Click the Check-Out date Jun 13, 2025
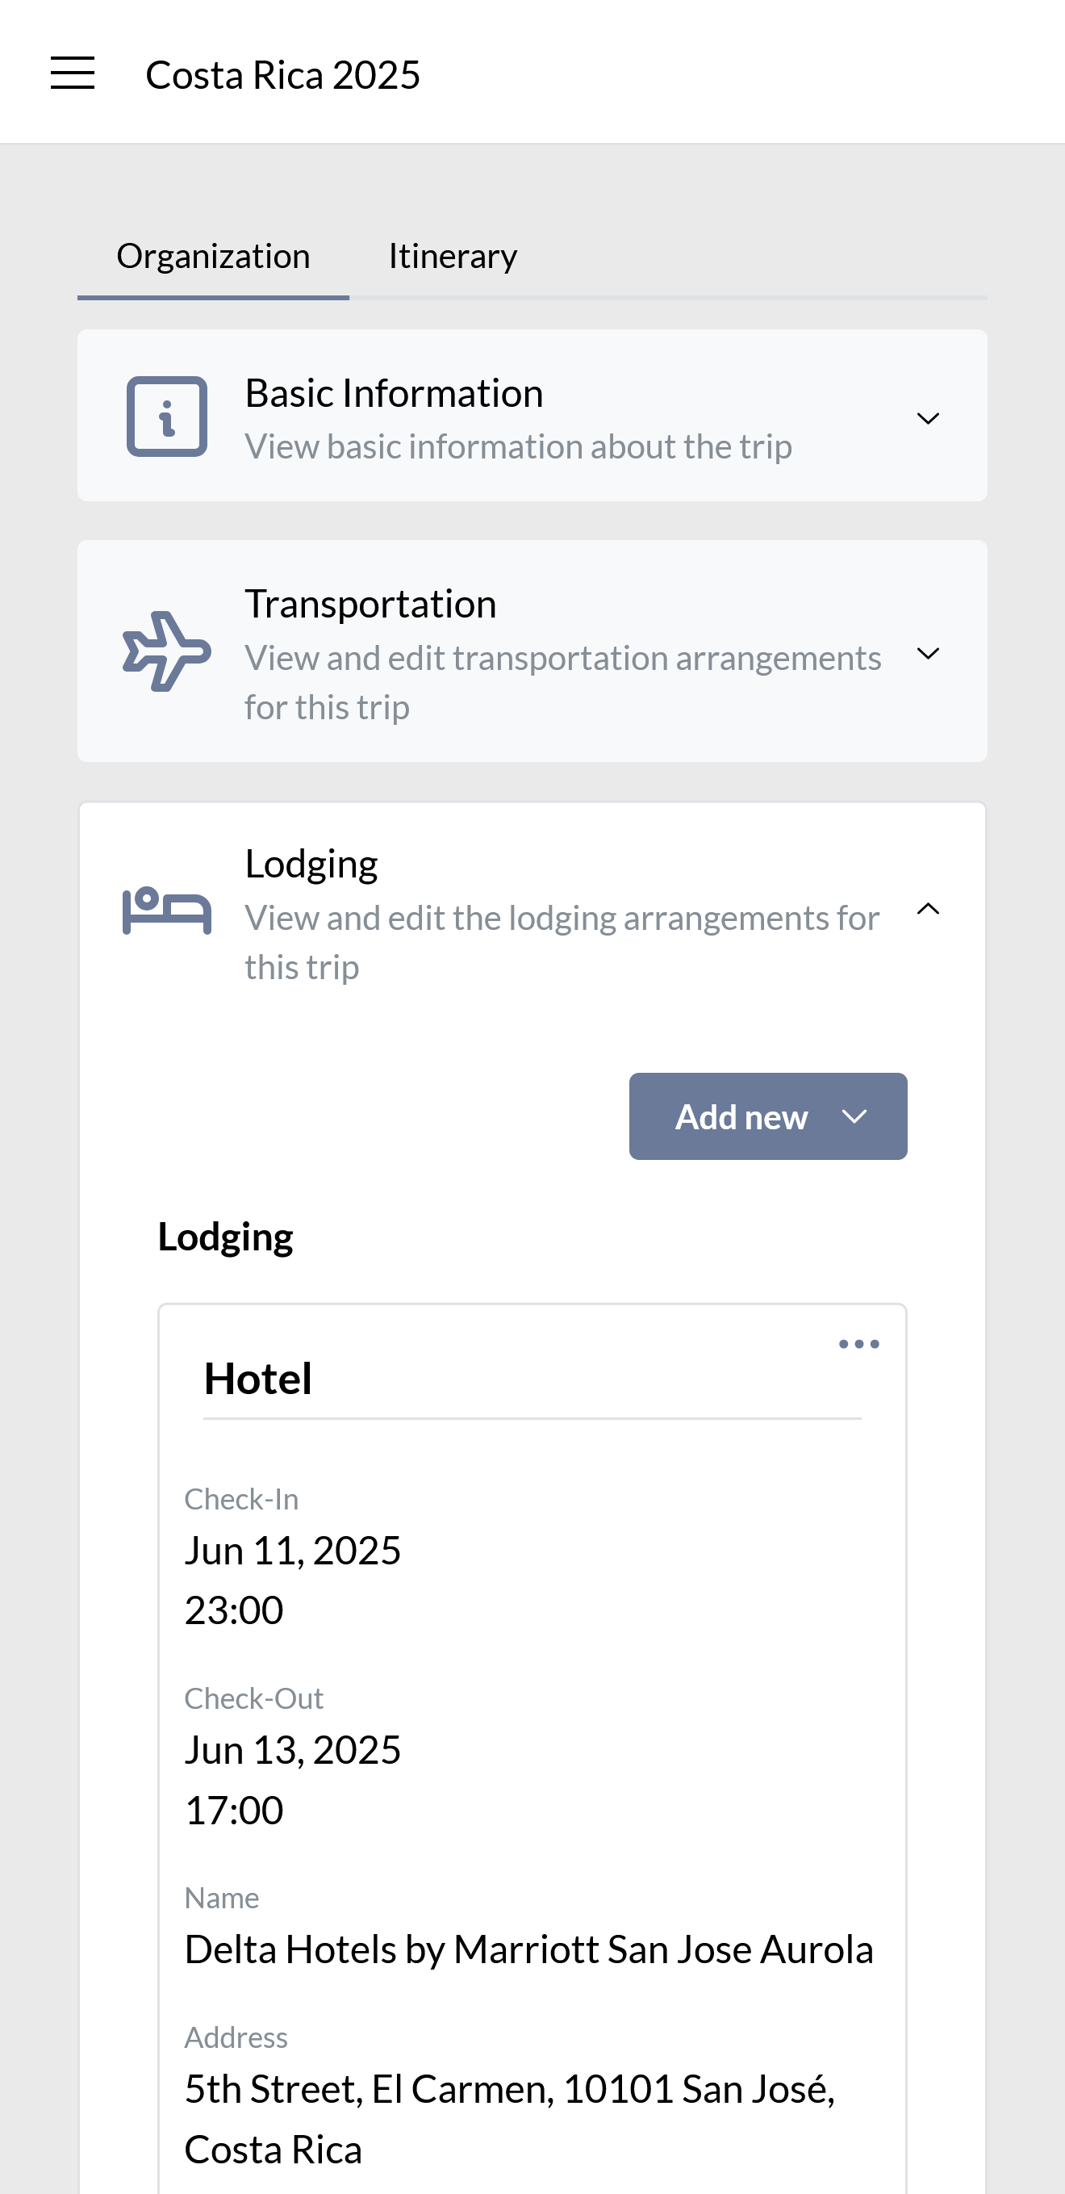The width and height of the screenshot is (1065, 2194). (x=292, y=1749)
